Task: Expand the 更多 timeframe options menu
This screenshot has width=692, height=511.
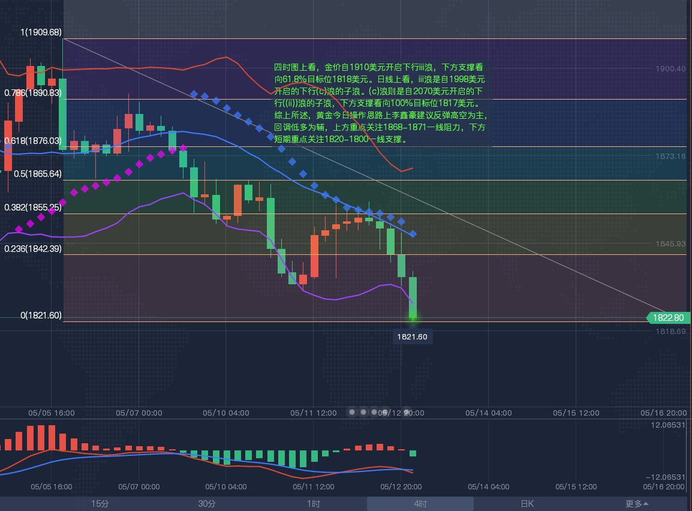Action: click(x=636, y=504)
